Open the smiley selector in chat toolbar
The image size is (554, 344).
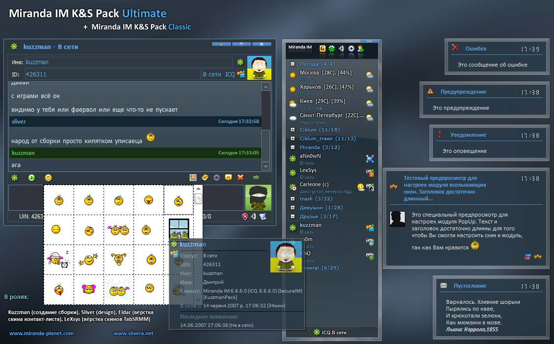[49, 177]
